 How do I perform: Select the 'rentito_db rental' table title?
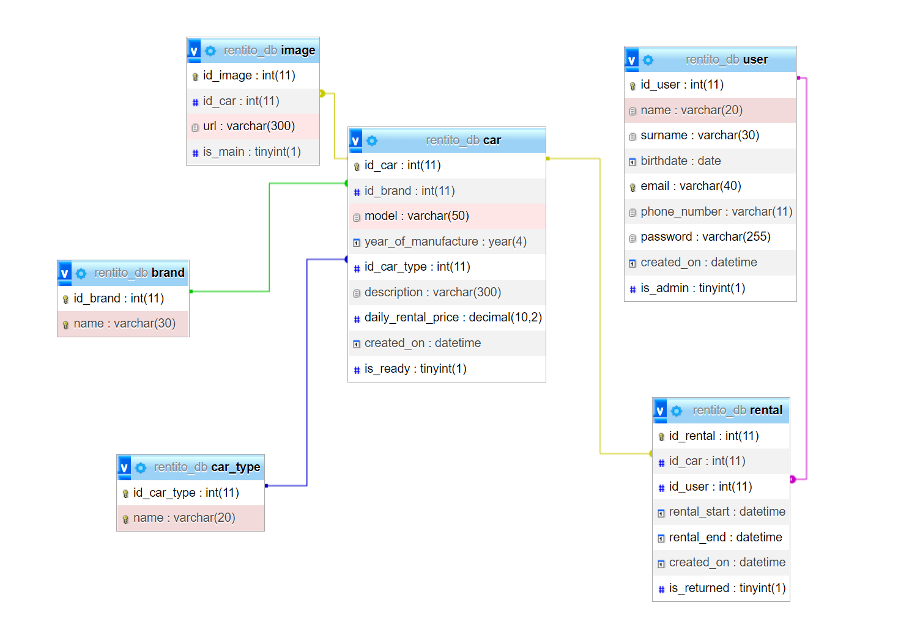738,410
